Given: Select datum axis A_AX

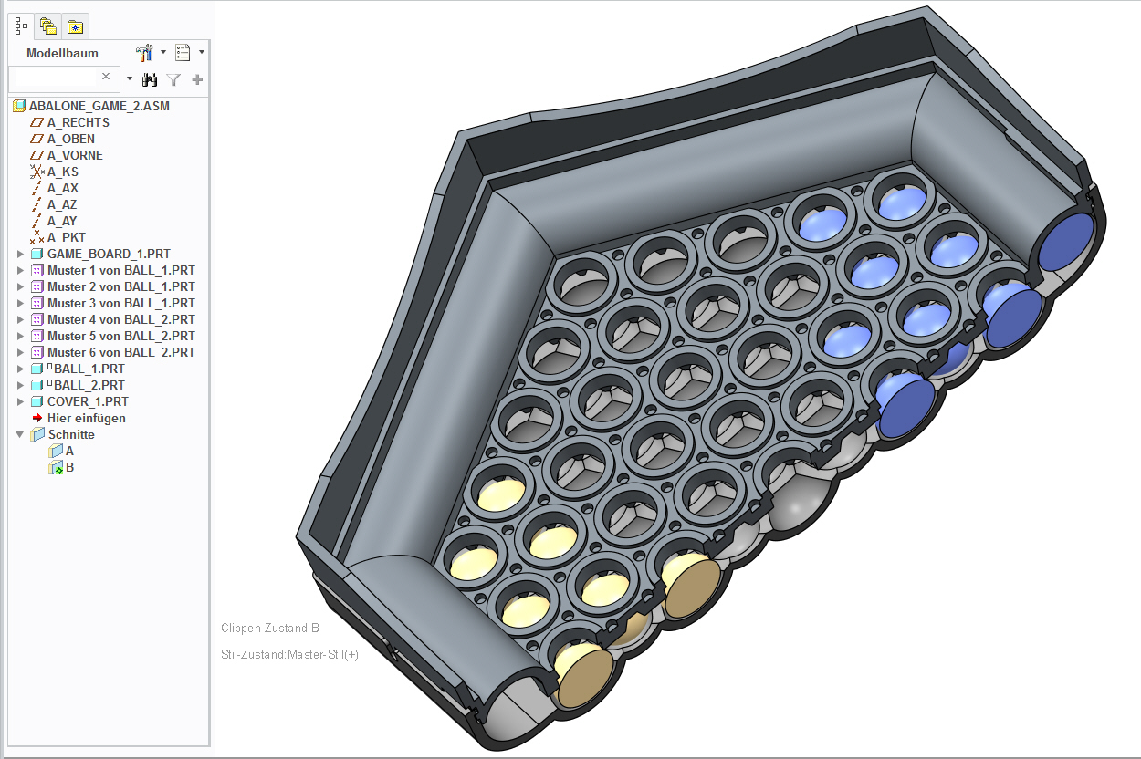Looking at the screenshot, I should pos(63,188).
